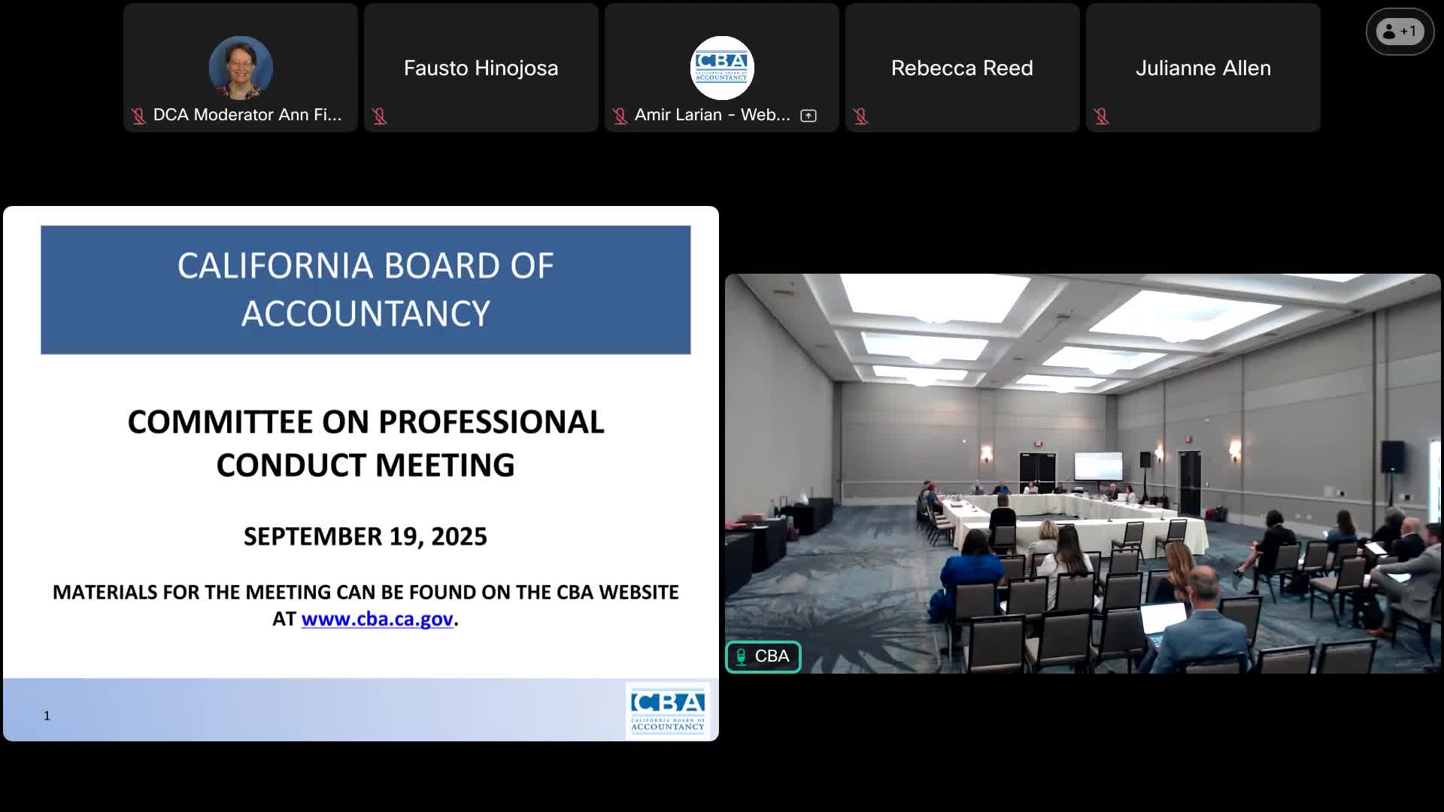Click the slide page number 1

tap(47, 716)
